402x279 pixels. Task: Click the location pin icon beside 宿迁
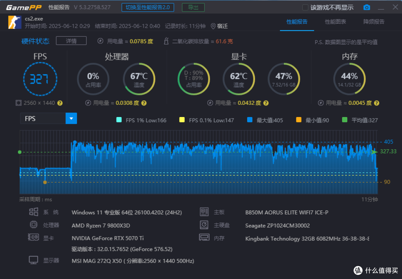tap(213, 26)
